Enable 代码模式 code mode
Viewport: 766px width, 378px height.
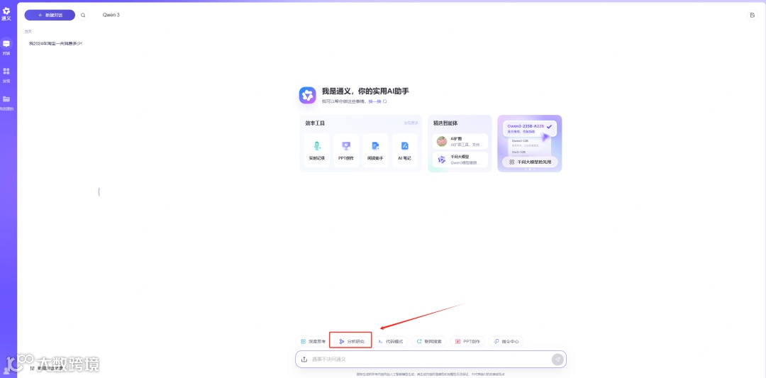click(390, 341)
